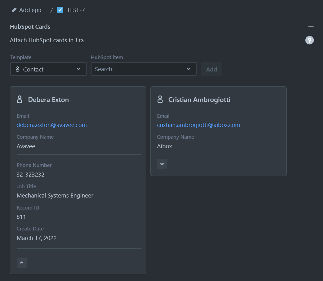Open debera.exton@avavee.com email link
323x281 pixels.
point(51,125)
